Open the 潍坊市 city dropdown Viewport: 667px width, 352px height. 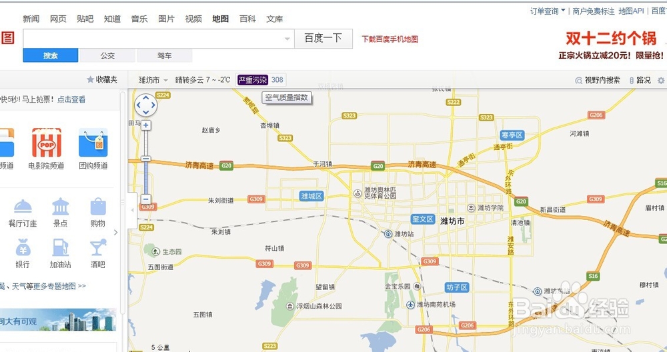153,80
